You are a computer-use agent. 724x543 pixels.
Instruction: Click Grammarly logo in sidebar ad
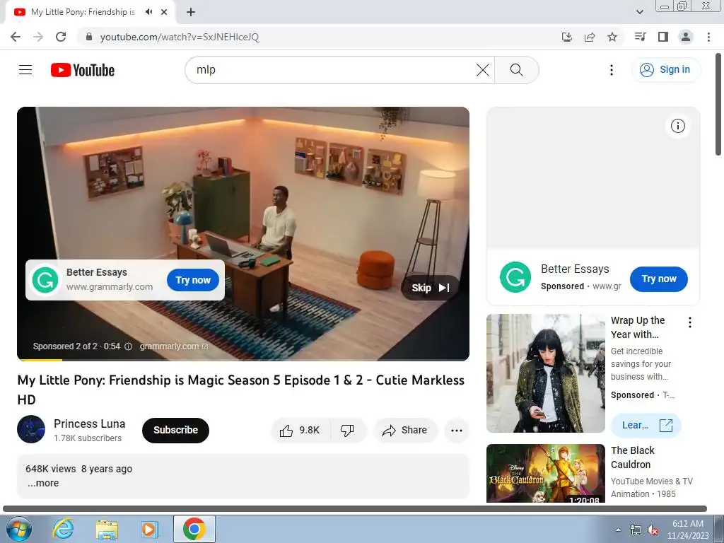(x=515, y=277)
